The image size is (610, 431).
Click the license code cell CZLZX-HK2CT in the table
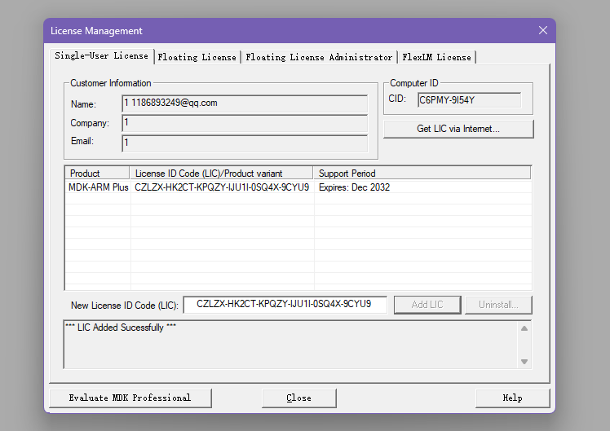tap(222, 187)
